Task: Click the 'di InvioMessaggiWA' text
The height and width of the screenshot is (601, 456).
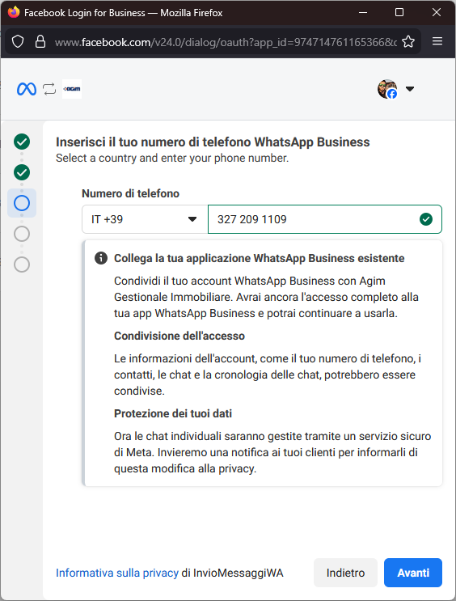Action: [x=232, y=573]
